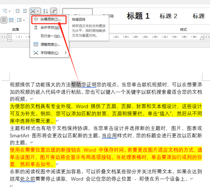Screen dimensions: 210x194
Task: Click red line starting 单击该图片
Action: click(106, 157)
